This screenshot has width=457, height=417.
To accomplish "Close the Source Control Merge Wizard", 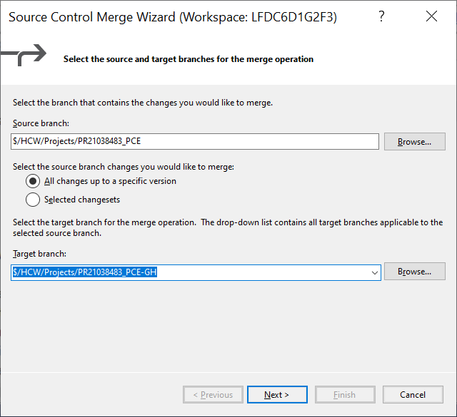I will (x=431, y=16).
